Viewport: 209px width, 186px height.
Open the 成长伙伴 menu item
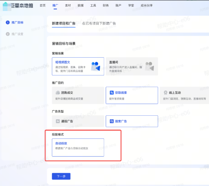click(147, 5)
